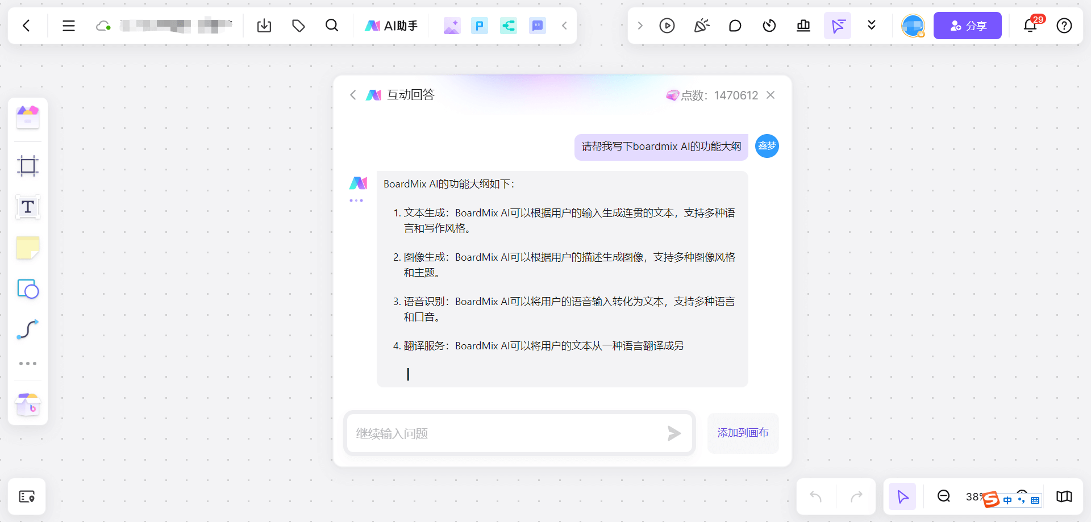Open the voting icon

[803, 26]
